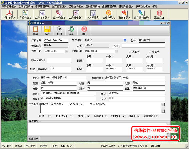Open 生产管理模块 menu

click(59, 7)
